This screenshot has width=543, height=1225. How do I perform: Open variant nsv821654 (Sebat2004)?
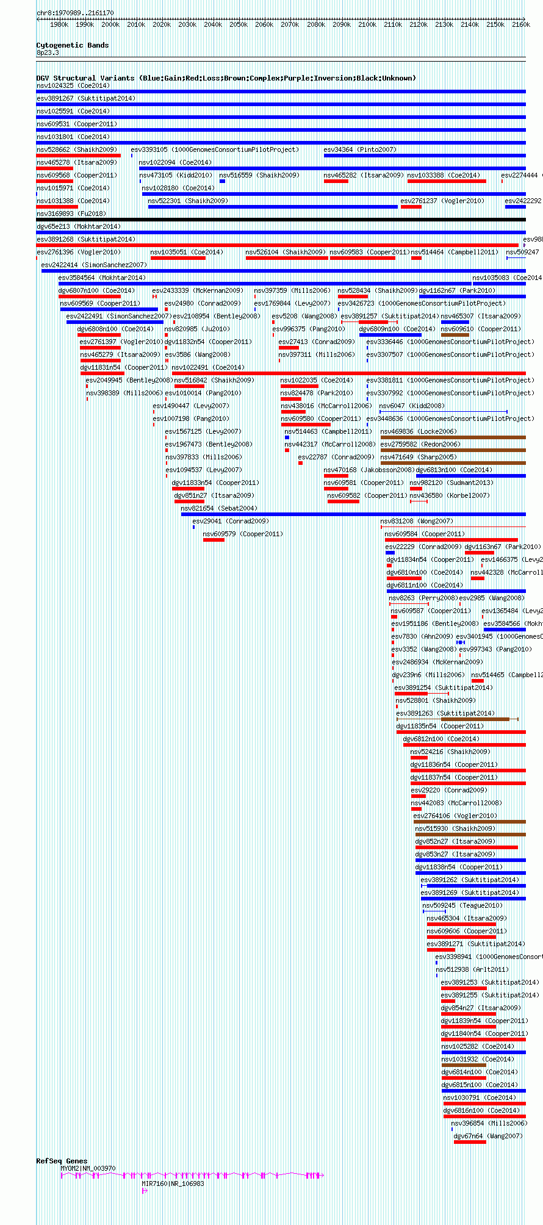pos(219,508)
